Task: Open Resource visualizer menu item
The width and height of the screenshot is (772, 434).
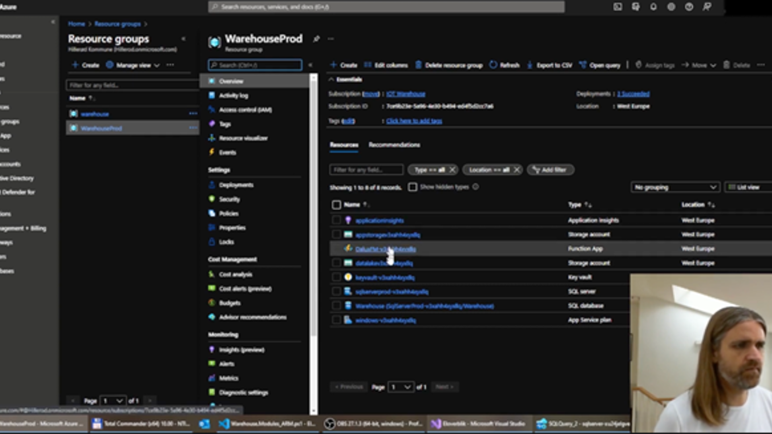Action: (243, 138)
